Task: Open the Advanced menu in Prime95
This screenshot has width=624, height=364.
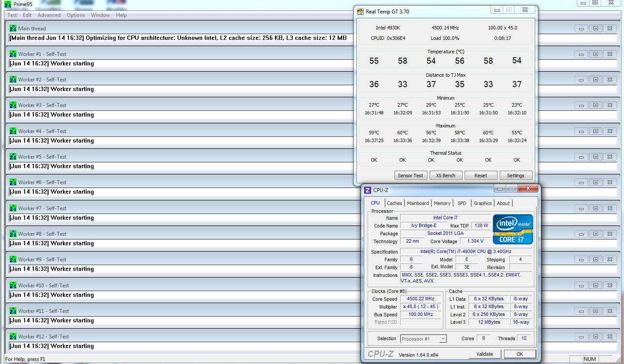Action: [x=49, y=15]
